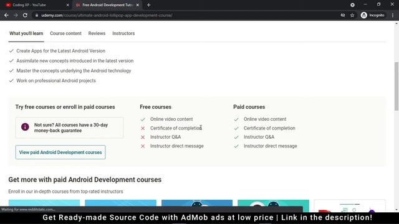The height and width of the screenshot is (224, 399).
Task: Click check icon beside paid Certificate of completion
Action: [x=236, y=128]
